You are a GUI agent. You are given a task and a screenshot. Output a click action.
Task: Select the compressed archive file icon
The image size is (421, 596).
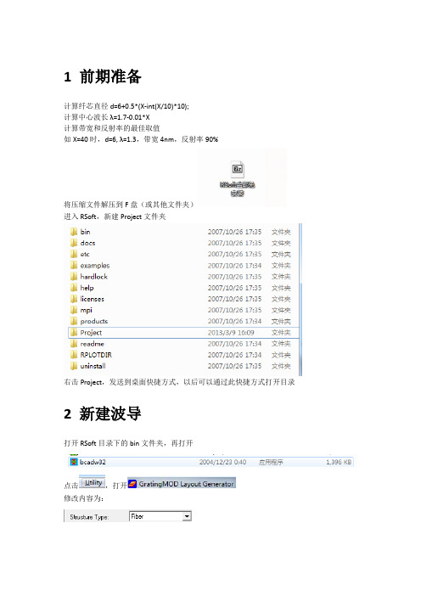click(x=238, y=169)
